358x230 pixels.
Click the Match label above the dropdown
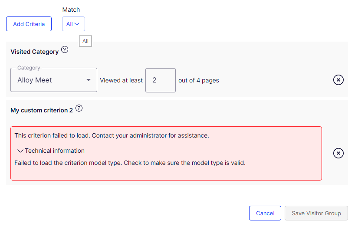71,10
